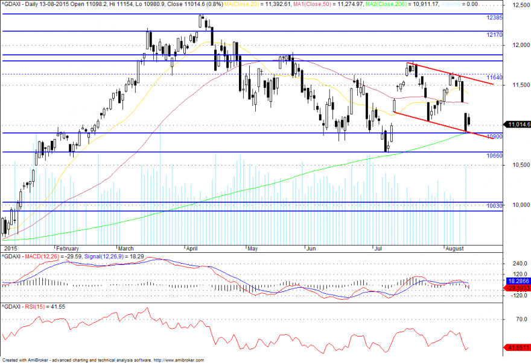Click the February label on the time axis
This screenshot has width=531, height=363.
coord(68,249)
